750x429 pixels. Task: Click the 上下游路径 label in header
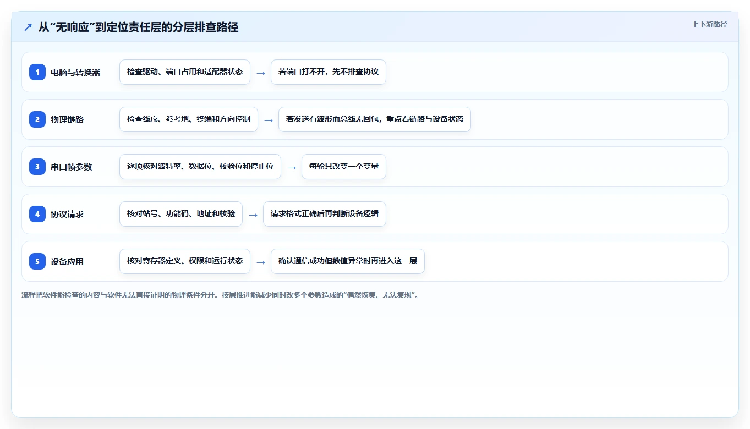tap(709, 24)
